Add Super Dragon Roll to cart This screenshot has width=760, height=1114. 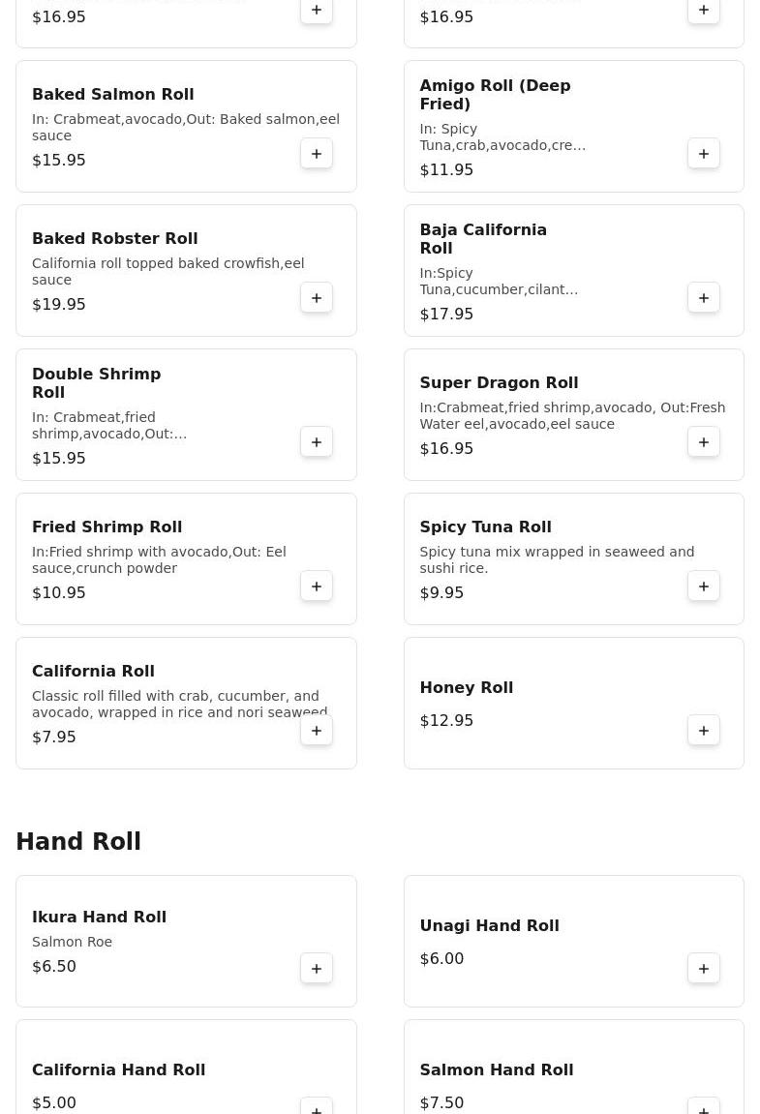(x=704, y=442)
